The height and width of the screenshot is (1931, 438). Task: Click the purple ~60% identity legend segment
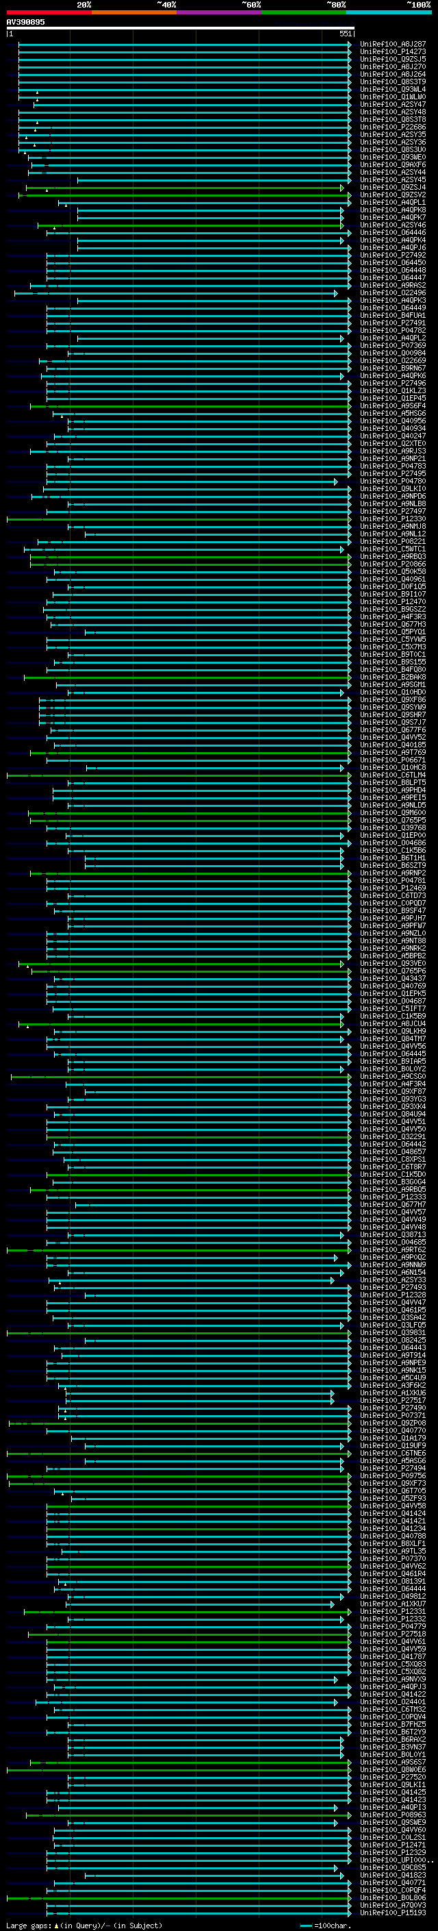coord(220,12)
